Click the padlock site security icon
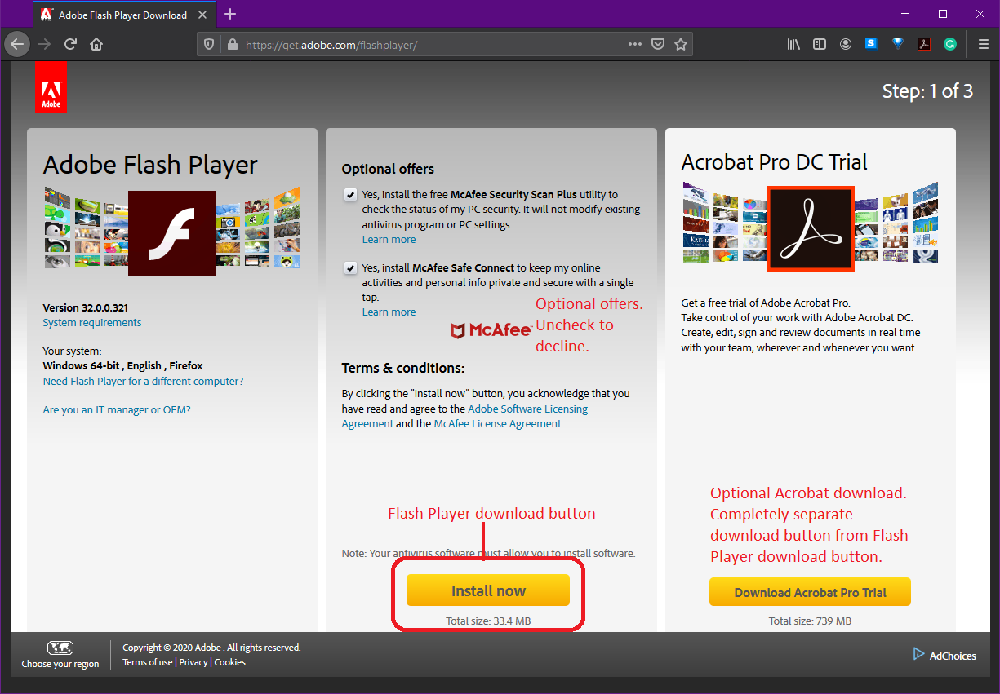The width and height of the screenshot is (1000, 694). coord(232,44)
